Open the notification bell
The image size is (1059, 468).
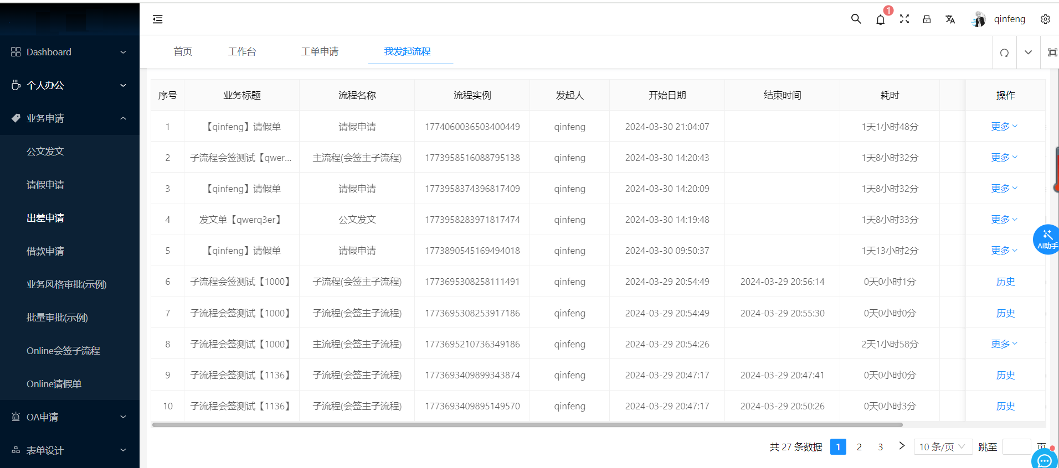pos(880,20)
